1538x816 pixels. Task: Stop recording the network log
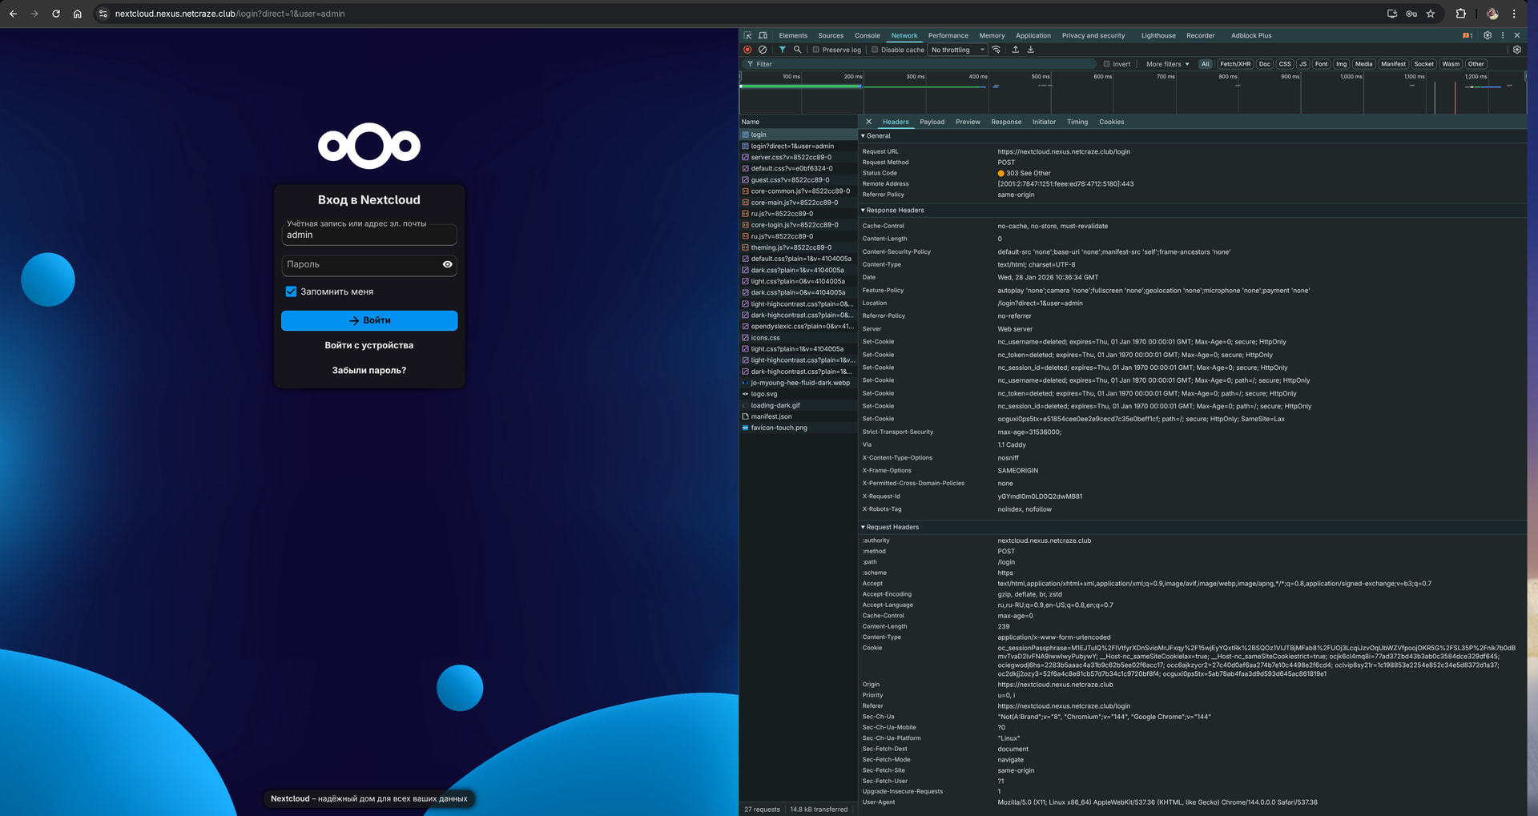[x=747, y=50]
